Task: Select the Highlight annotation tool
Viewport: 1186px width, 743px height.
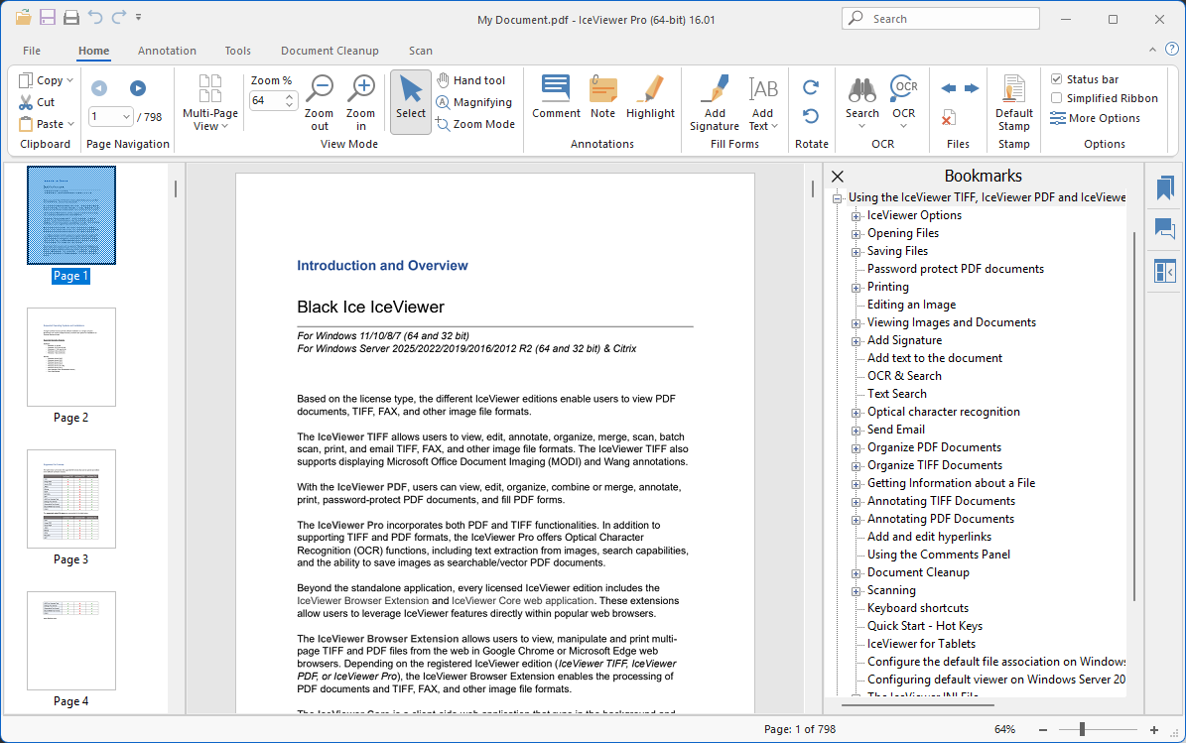Action: pos(650,91)
